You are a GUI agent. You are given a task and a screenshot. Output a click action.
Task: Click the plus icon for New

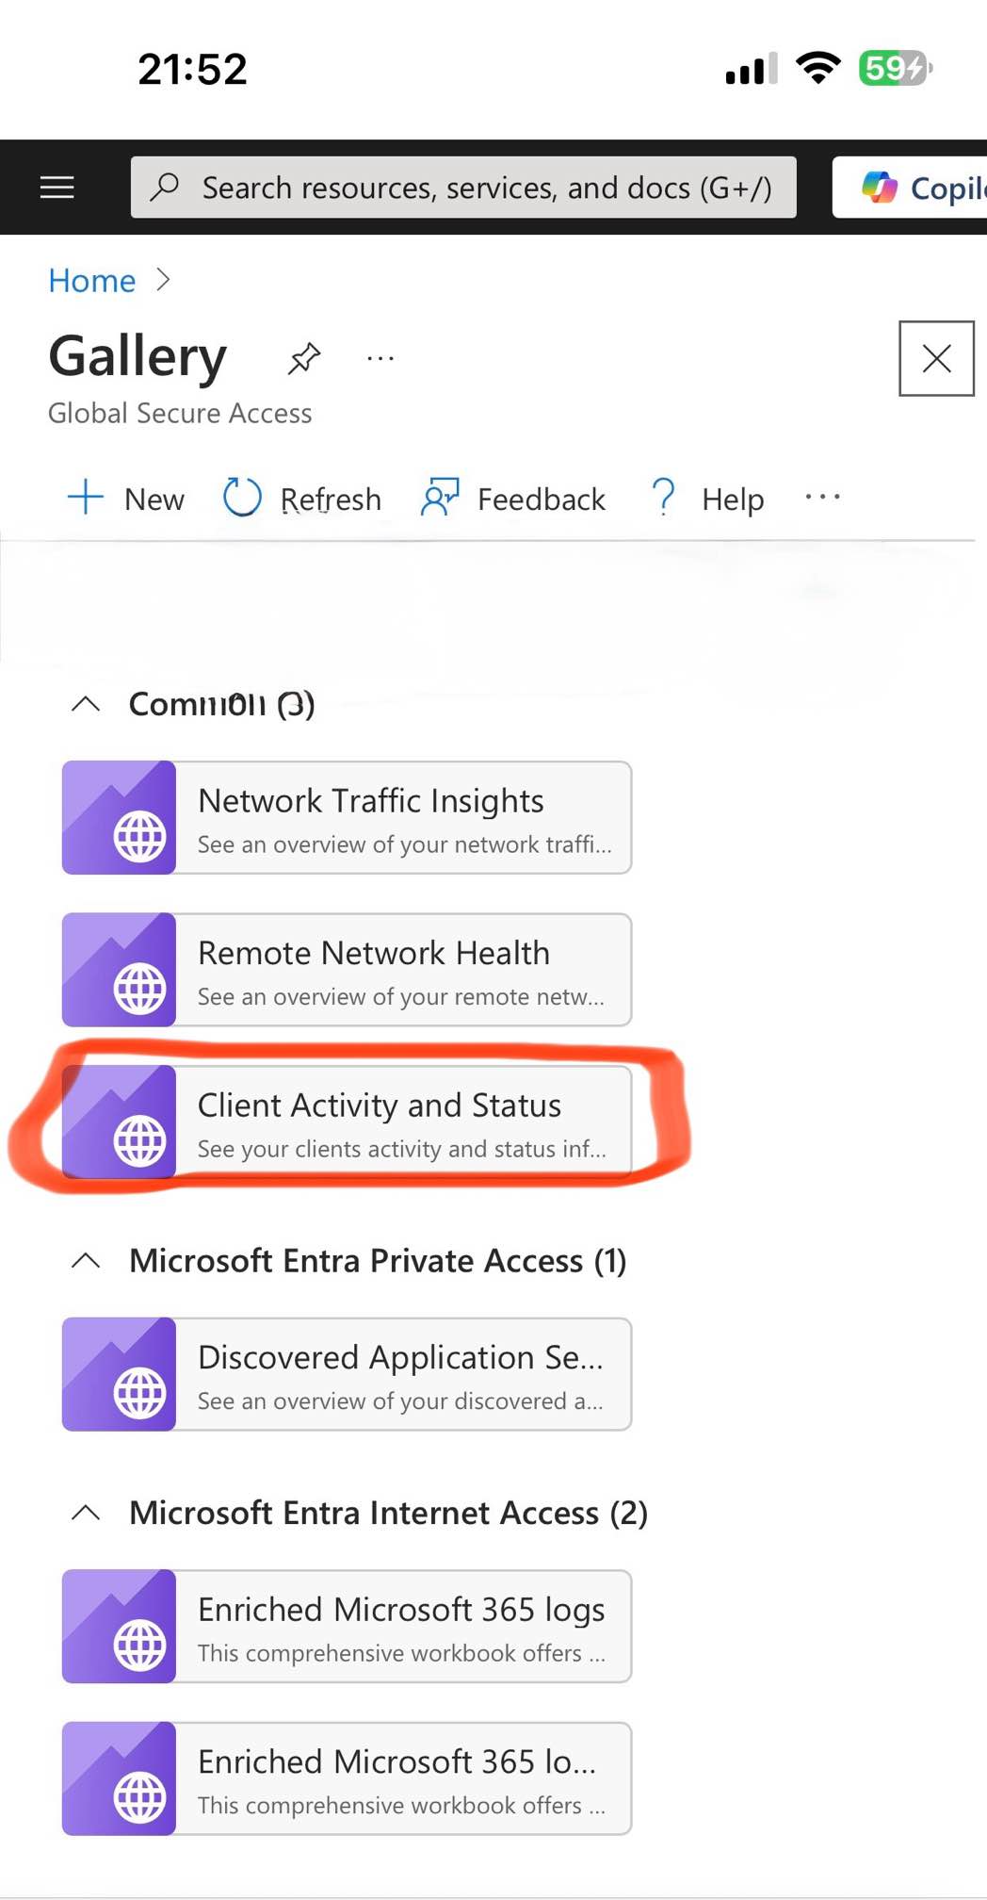coord(86,497)
